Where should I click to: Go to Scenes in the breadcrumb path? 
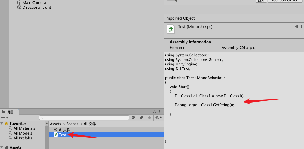tap(72, 124)
